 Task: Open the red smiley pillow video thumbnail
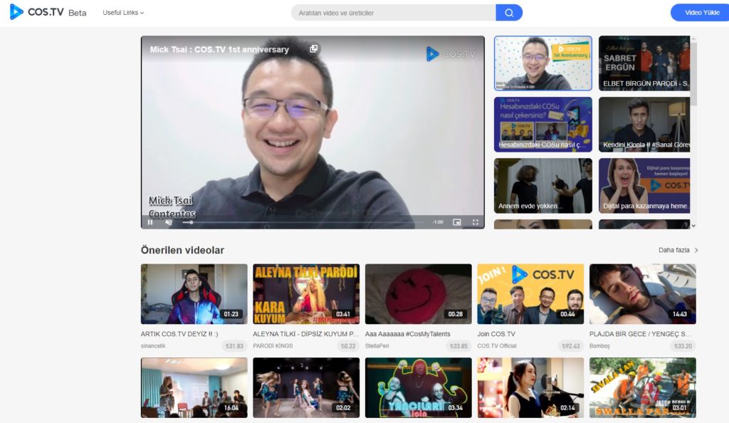click(x=418, y=294)
